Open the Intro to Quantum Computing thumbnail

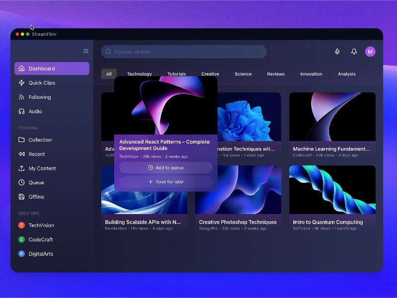coord(332,189)
